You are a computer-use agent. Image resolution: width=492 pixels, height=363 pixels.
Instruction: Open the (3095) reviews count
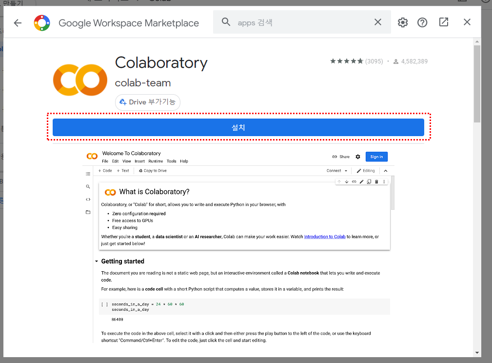click(374, 61)
